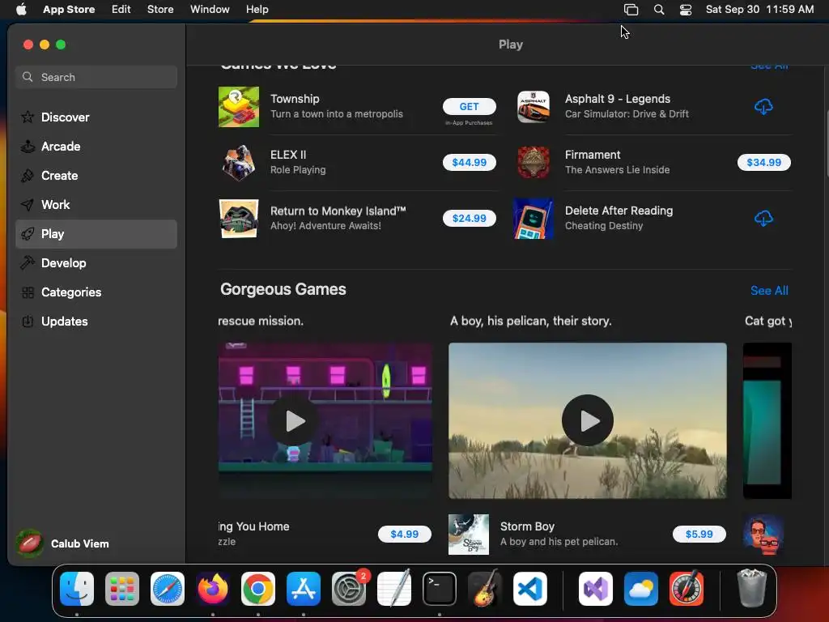The height and width of the screenshot is (622, 829).
Task: Open the App Store menu
Action: (69, 10)
